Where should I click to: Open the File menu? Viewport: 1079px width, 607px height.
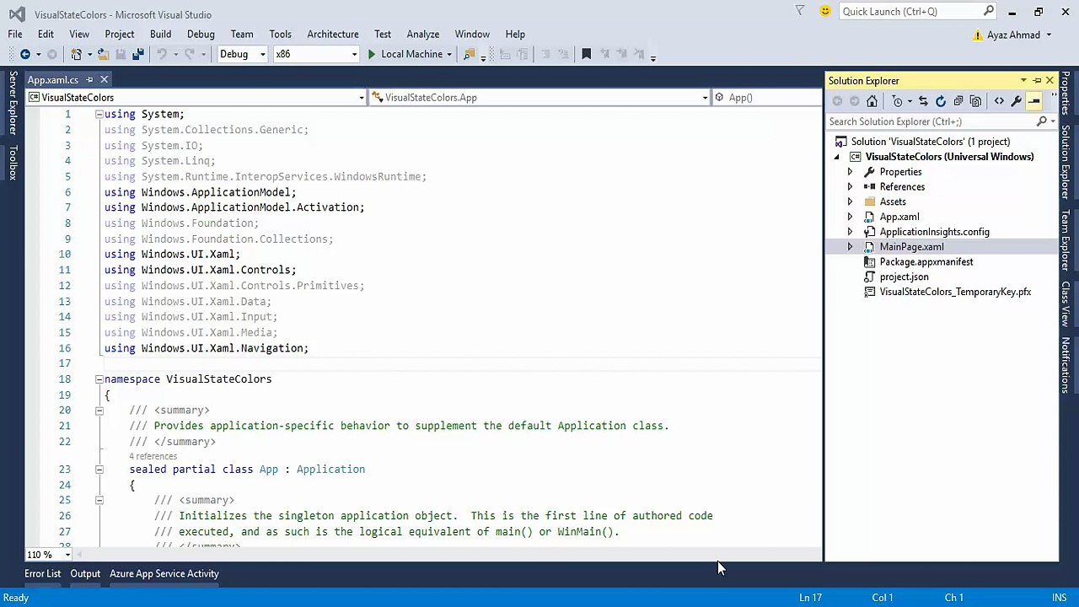(15, 35)
